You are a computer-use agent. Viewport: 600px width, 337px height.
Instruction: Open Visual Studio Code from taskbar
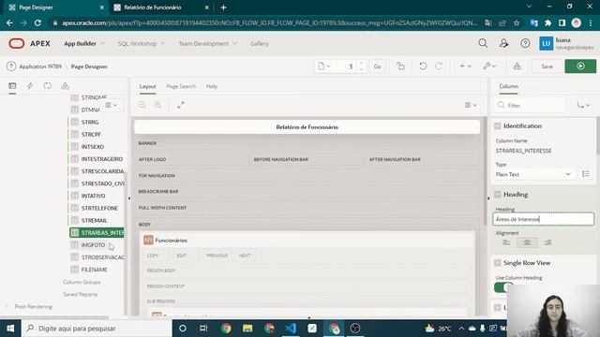pos(291,328)
